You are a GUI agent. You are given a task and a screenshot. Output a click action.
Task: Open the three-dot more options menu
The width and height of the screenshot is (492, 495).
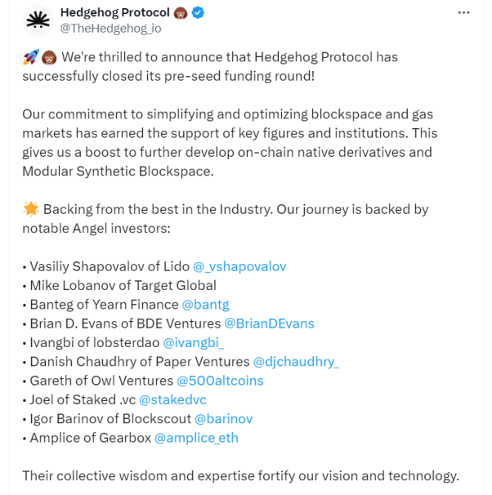(463, 12)
